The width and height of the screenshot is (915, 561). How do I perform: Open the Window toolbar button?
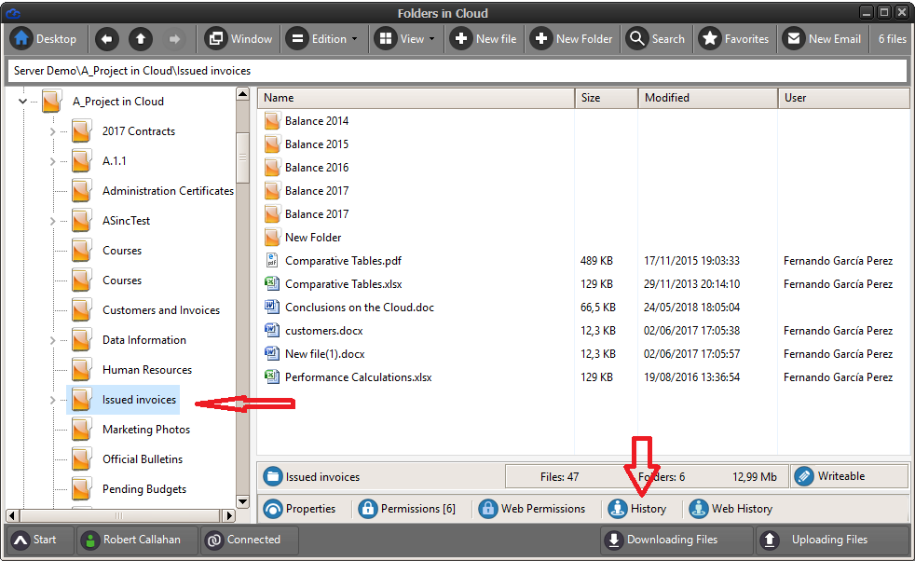coord(239,39)
